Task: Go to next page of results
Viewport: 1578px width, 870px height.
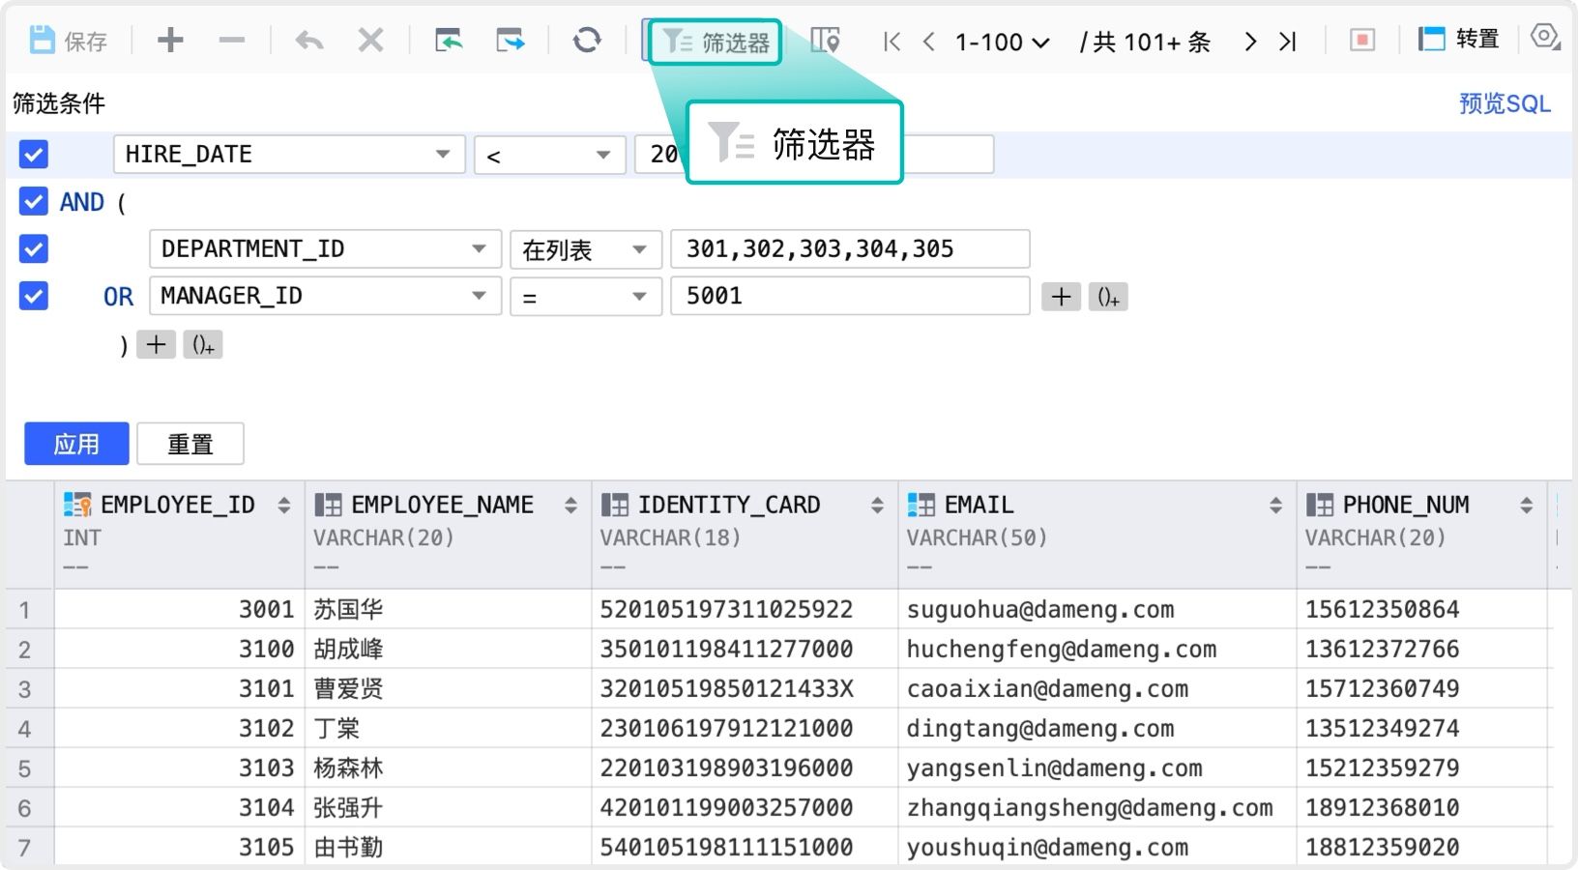Action: (1251, 42)
